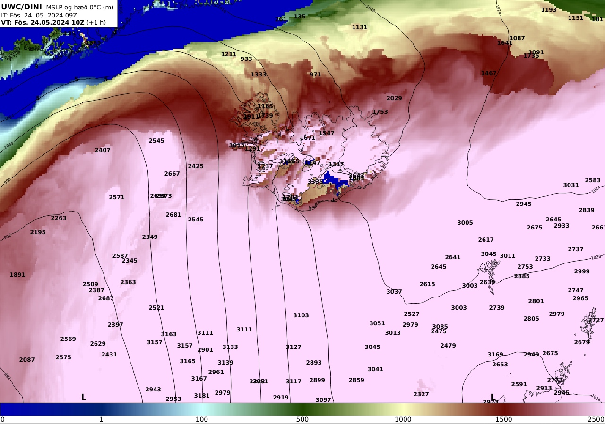
Task: Click the 2801 data label
Action: tap(536, 301)
